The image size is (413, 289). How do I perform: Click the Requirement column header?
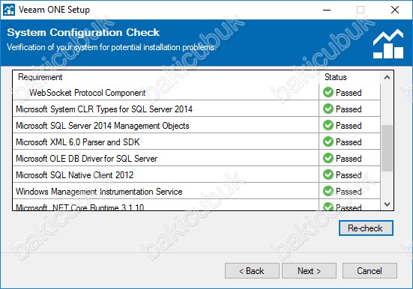(166, 77)
